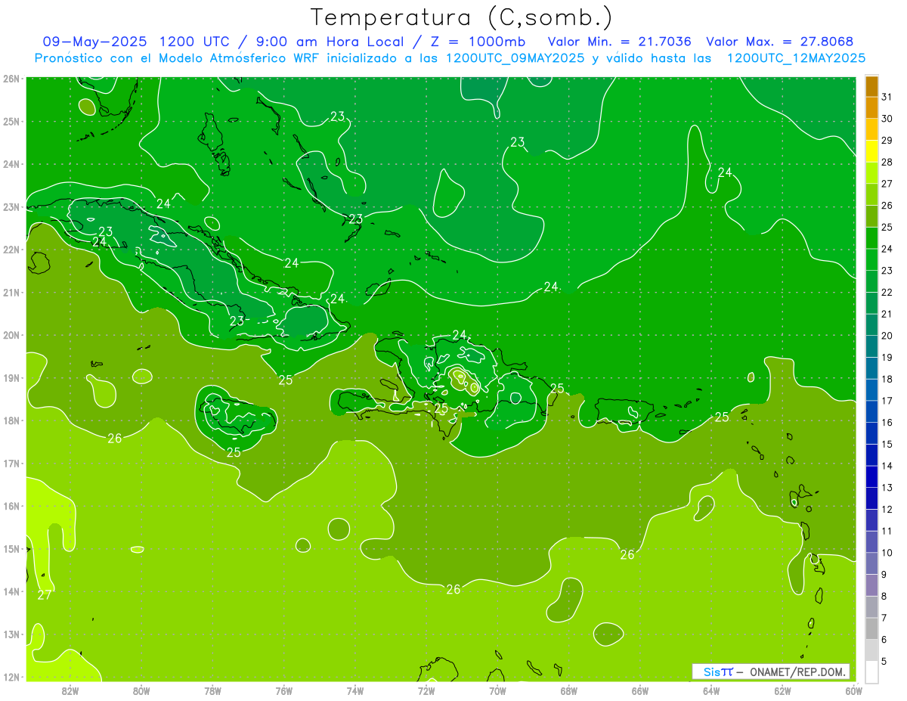Click the "1200UTC_09MAY2025" initialization time text
The height and width of the screenshot is (701, 907).
point(515,57)
